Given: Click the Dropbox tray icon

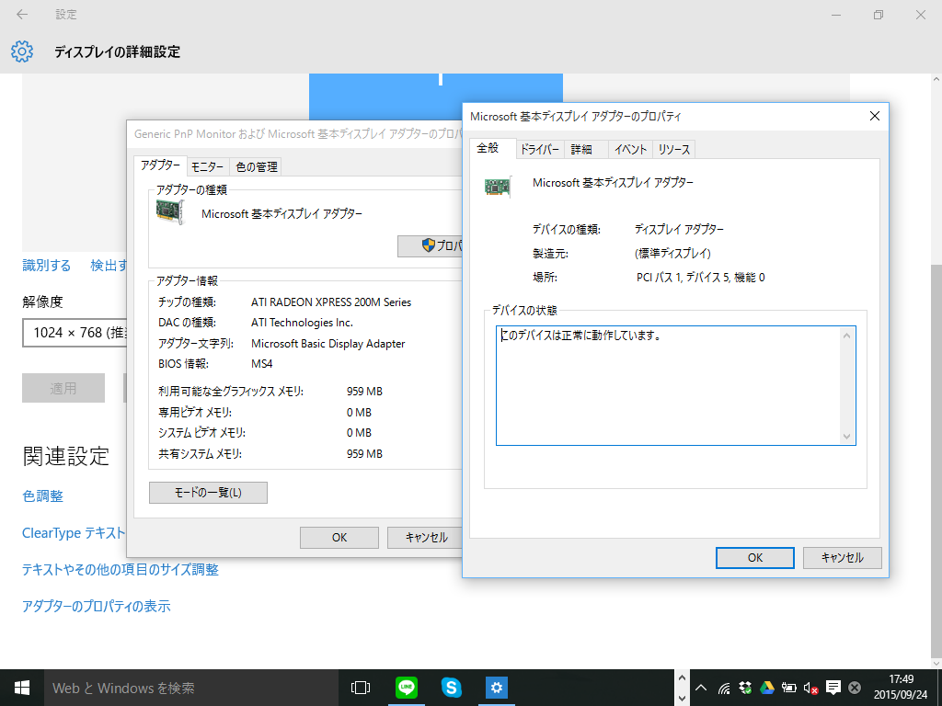Looking at the screenshot, I should coord(745,688).
